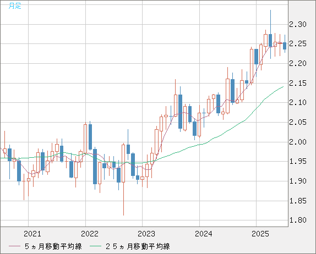Image resolution: width=316 pixels, height=254 pixels.
Task: Click the 2.05 price axis label
Action: (x=298, y=122)
